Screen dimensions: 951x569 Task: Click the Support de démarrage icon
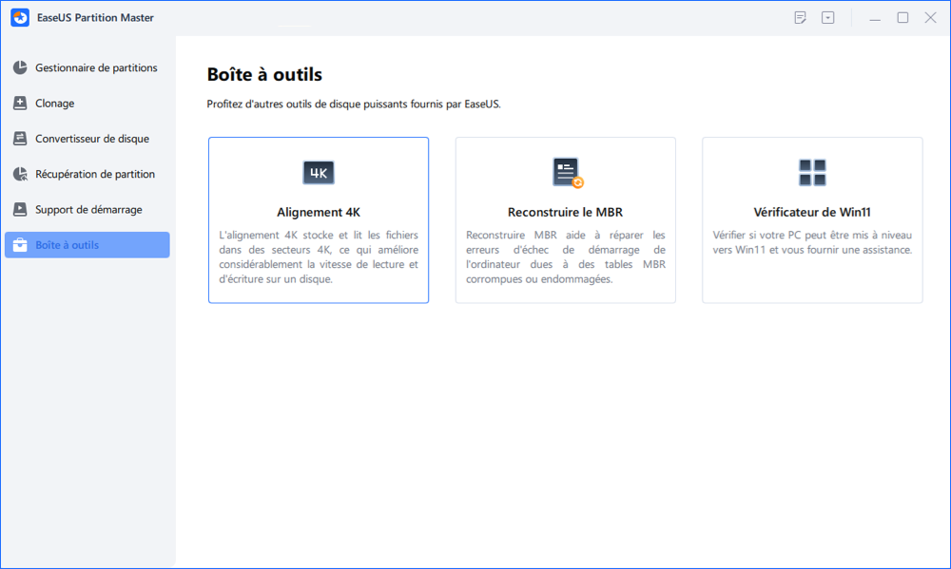[20, 210]
